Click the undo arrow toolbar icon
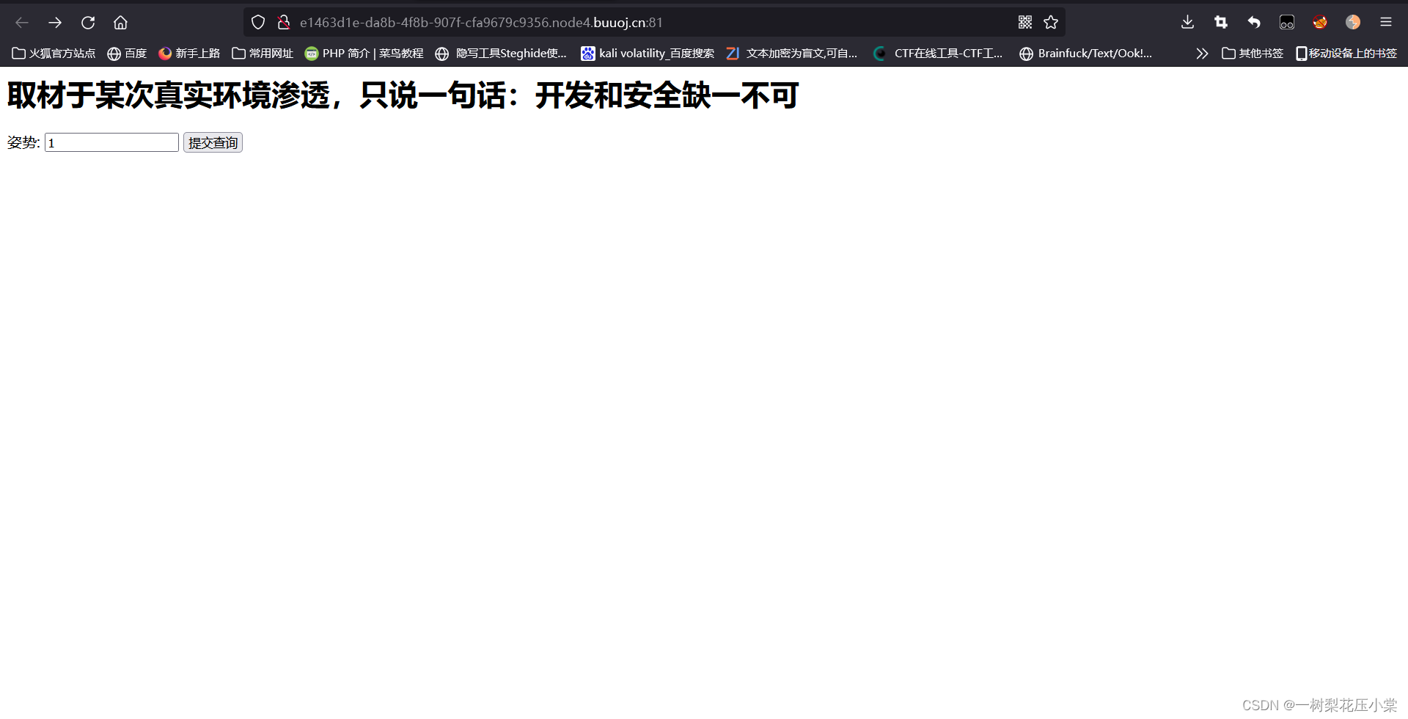Screen dimensions: 1408x719 pos(1254,23)
